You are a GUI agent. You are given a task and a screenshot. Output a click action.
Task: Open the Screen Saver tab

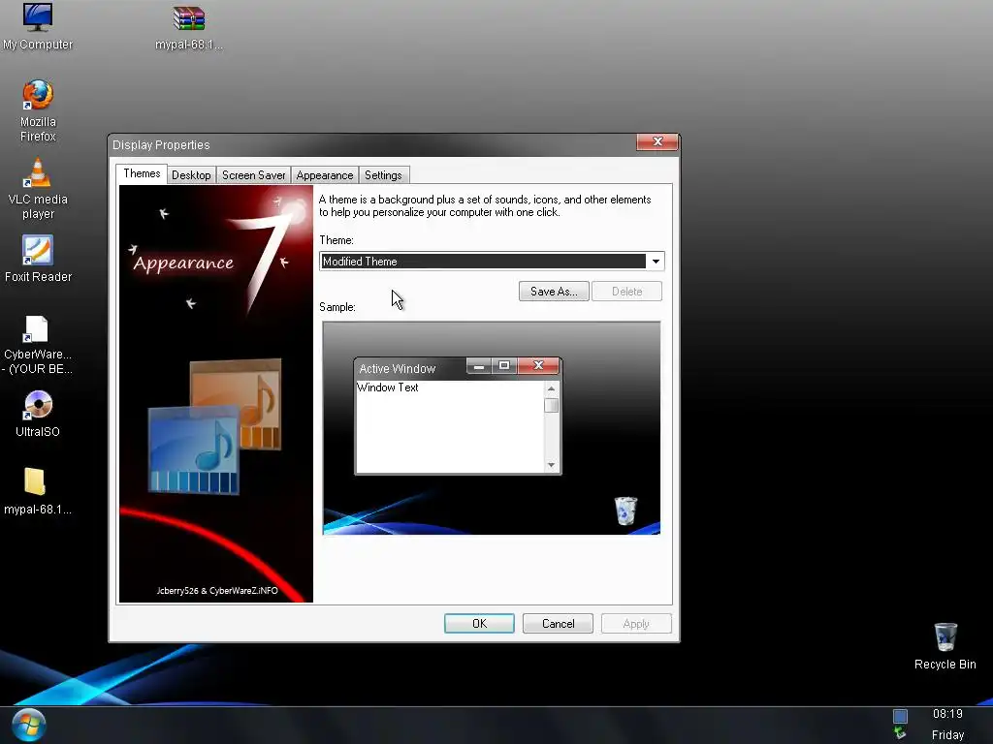tap(253, 175)
